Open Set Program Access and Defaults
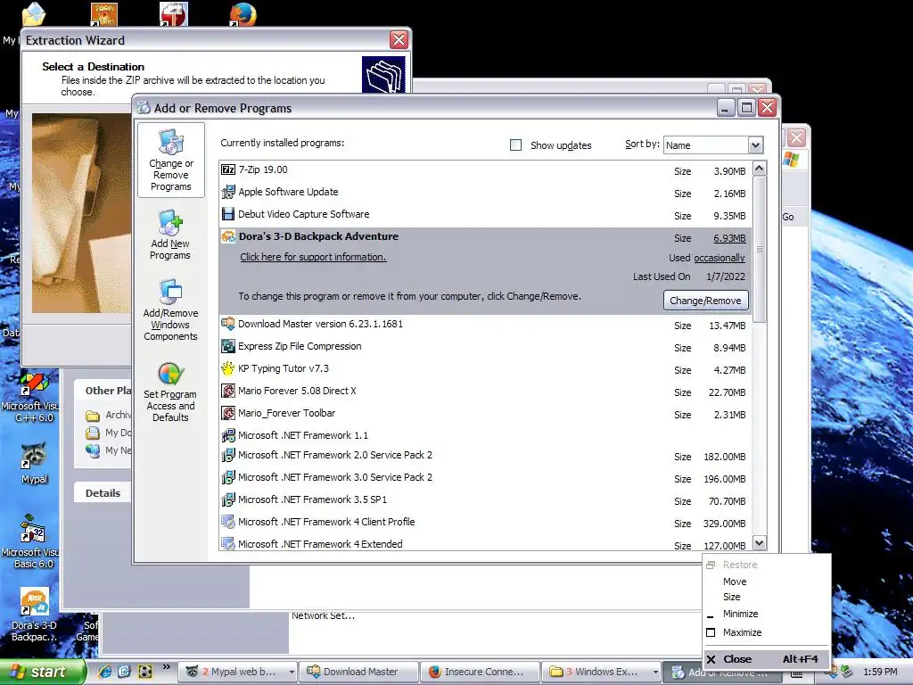The height and width of the screenshot is (685, 913). [x=170, y=392]
